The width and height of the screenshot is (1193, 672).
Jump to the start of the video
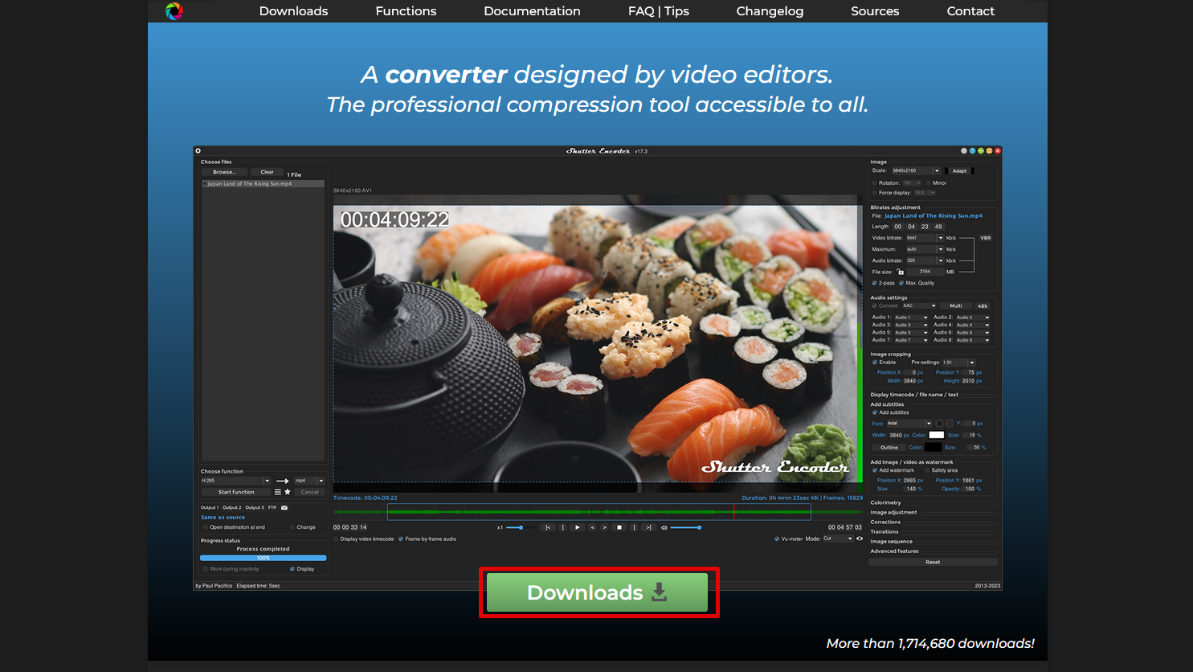click(x=548, y=527)
